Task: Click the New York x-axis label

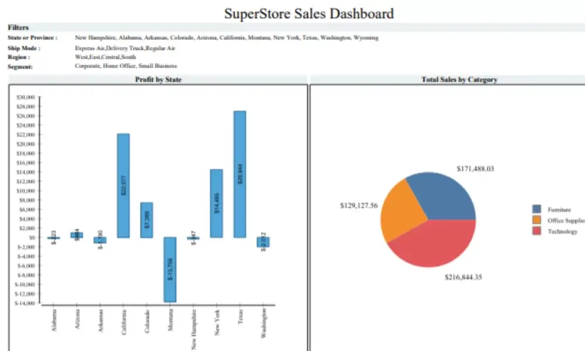Action: 217,322
